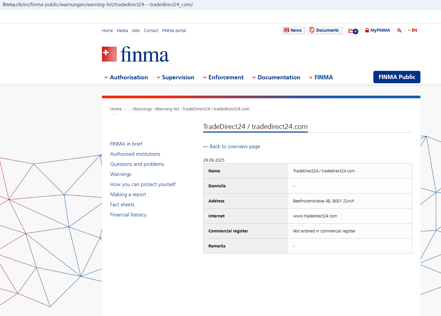441x316 pixels.
Task: Open Warnings sidebar link
Action: tap(121, 174)
